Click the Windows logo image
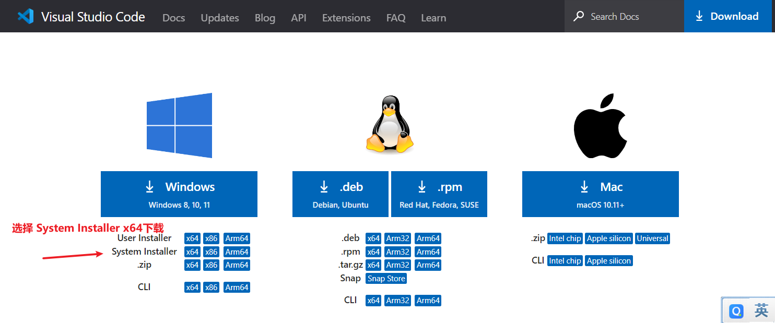 (179, 125)
